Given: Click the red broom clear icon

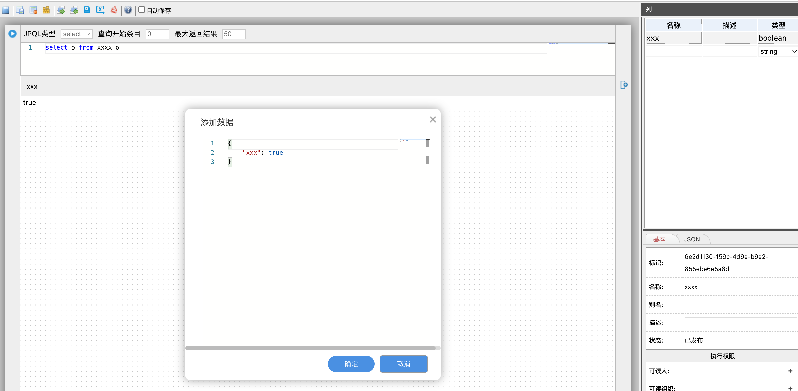Looking at the screenshot, I should click(x=114, y=10).
